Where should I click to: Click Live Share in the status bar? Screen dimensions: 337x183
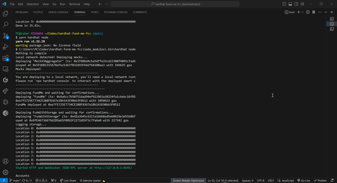pyautogui.click(x=68, y=180)
